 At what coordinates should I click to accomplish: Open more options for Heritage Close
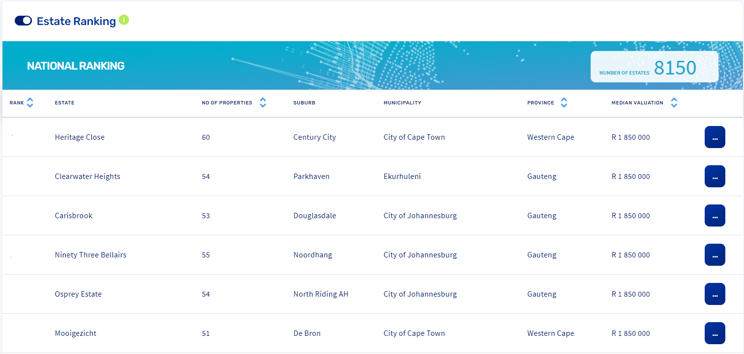715,137
